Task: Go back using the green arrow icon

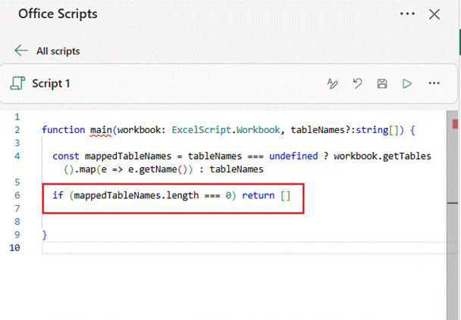Action: tap(21, 51)
